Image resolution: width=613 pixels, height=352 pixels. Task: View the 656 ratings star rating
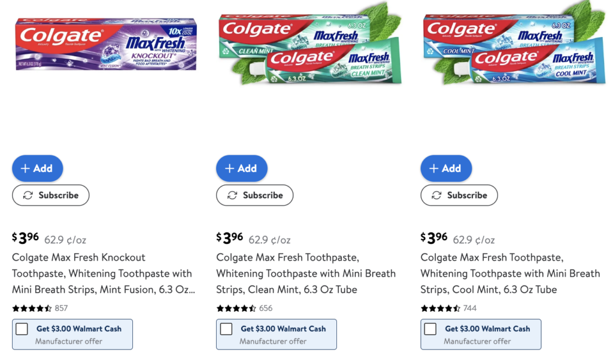236,308
